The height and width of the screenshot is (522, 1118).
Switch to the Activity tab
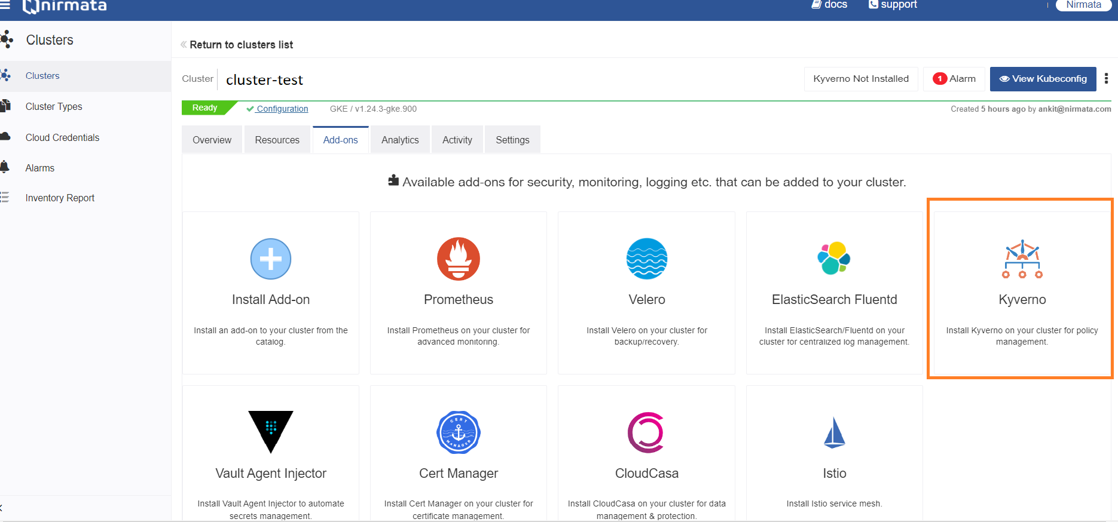pos(457,140)
